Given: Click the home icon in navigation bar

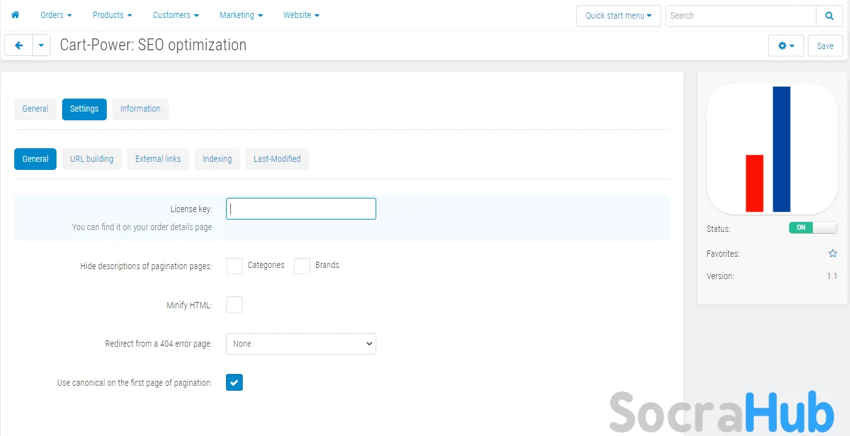Looking at the screenshot, I should coord(16,15).
